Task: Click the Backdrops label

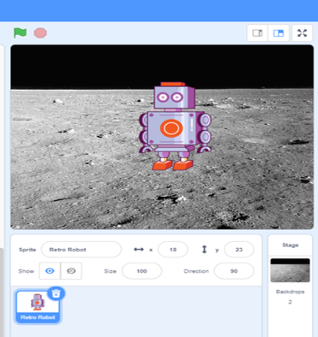Action: (290, 292)
